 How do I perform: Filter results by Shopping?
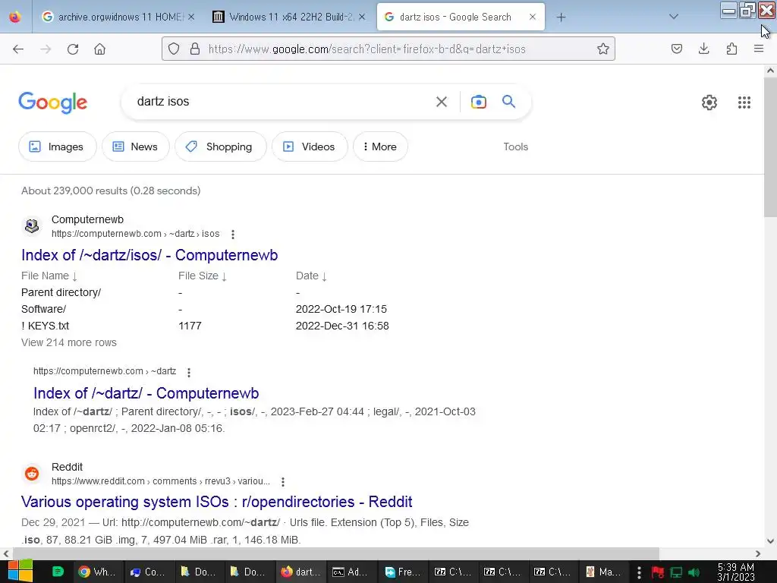pyautogui.click(x=221, y=147)
